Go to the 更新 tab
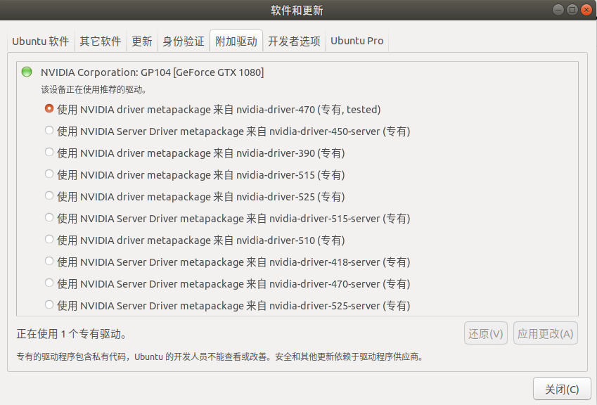This screenshot has height=405, width=597. coord(142,41)
